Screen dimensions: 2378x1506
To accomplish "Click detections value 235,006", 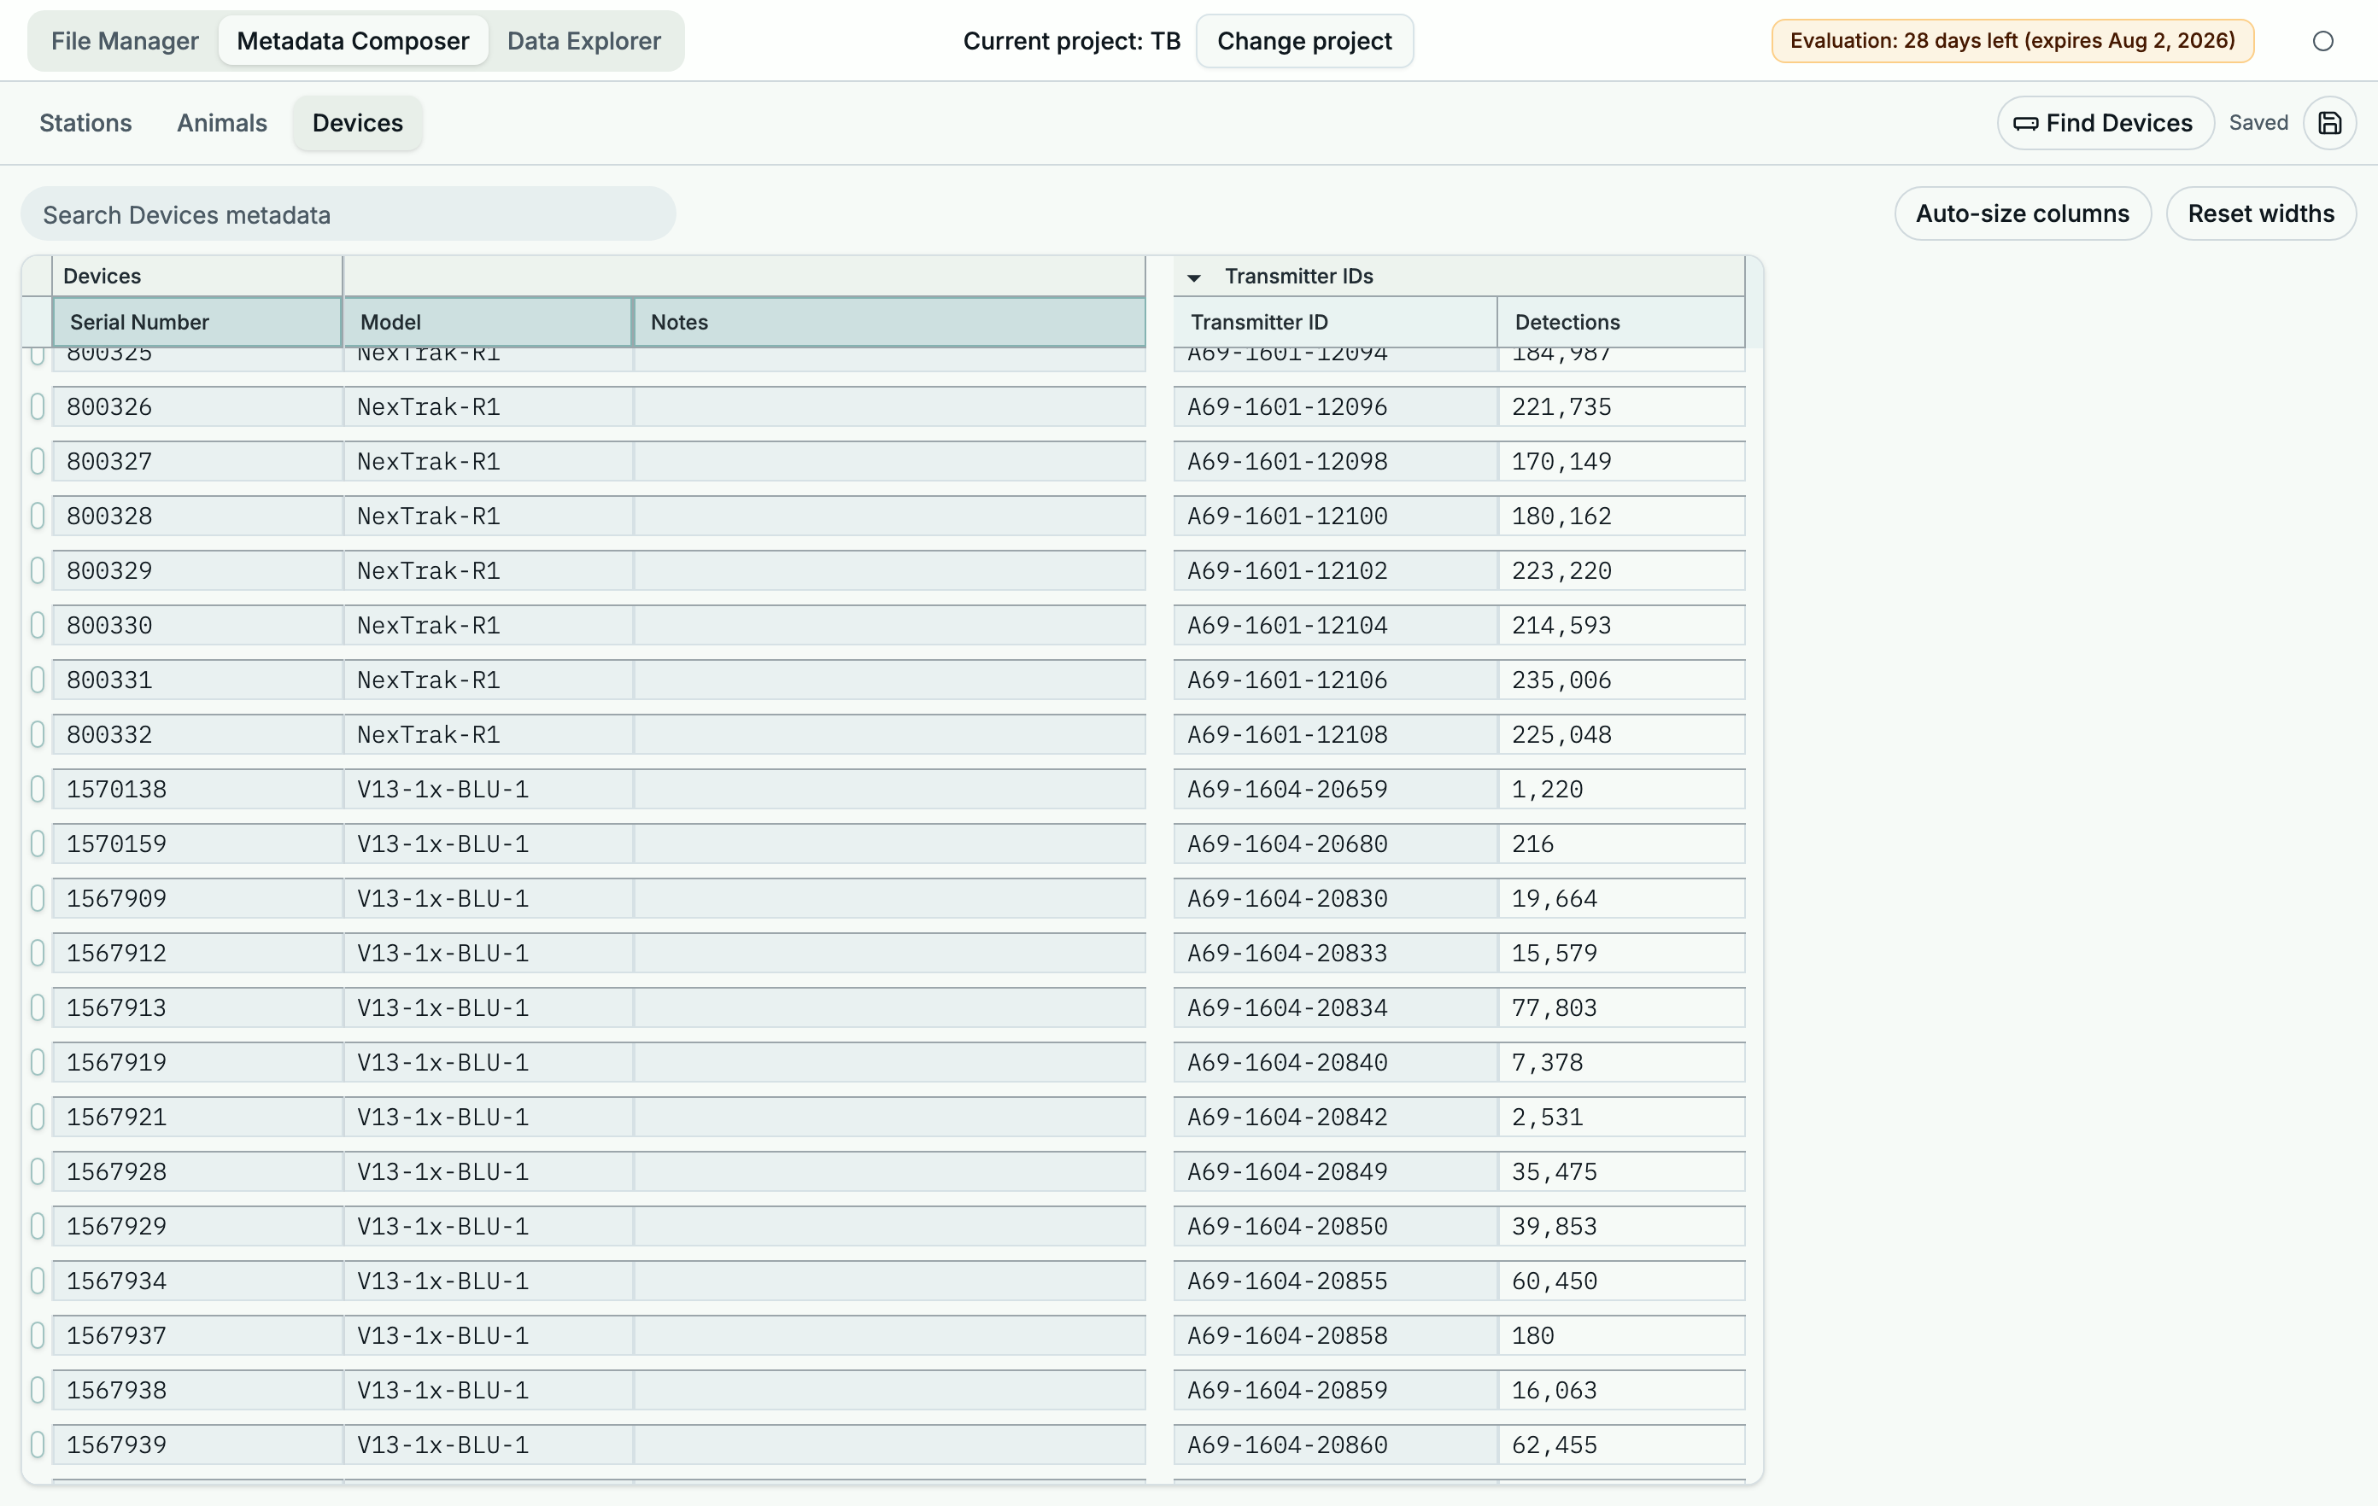I will (1621, 680).
